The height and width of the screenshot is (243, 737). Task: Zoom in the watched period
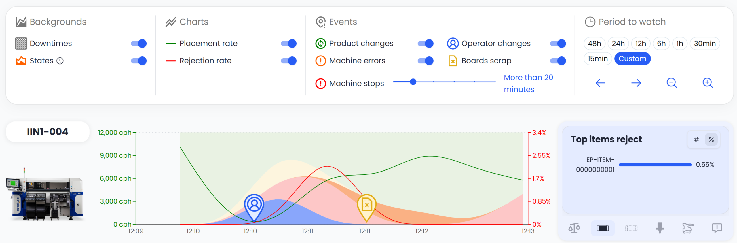[708, 83]
